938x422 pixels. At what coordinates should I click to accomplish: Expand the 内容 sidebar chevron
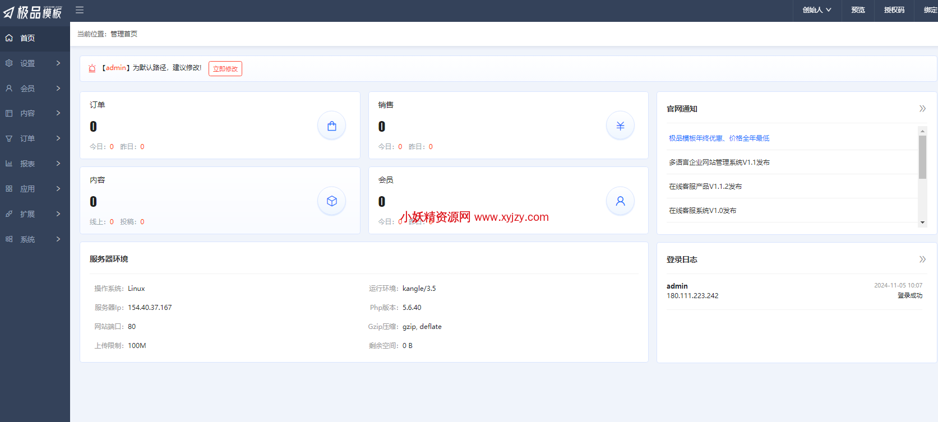pyautogui.click(x=58, y=113)
